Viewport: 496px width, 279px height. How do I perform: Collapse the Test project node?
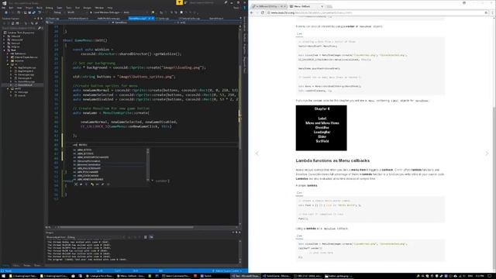(x=5, y=50)
